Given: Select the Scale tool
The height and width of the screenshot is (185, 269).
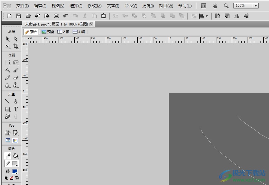Looking at the screenshot, I should (x=8, y=46).
